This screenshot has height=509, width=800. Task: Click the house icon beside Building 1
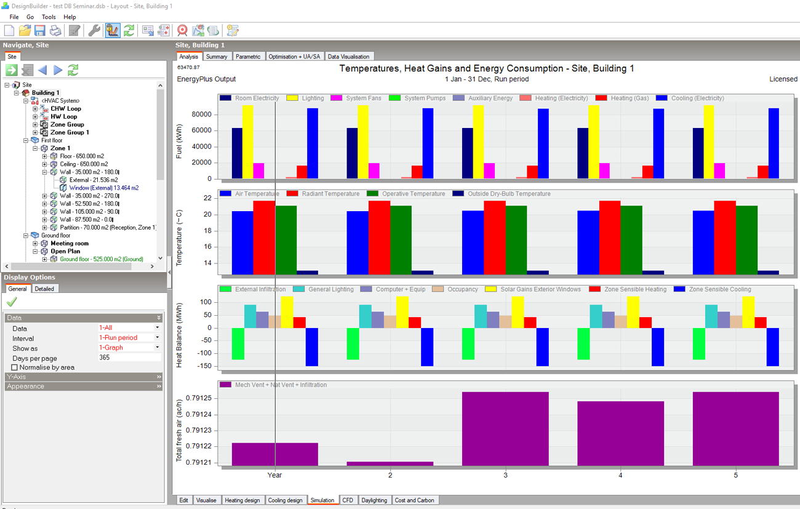click(26, 93)
